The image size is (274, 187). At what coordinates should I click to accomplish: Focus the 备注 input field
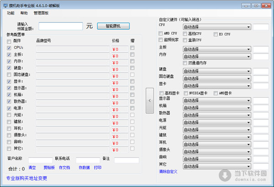pos(126,160)
